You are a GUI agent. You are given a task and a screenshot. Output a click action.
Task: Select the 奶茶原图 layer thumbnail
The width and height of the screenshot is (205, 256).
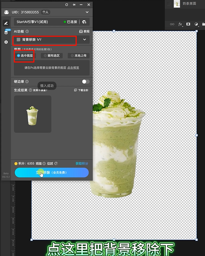coord(177,3)
